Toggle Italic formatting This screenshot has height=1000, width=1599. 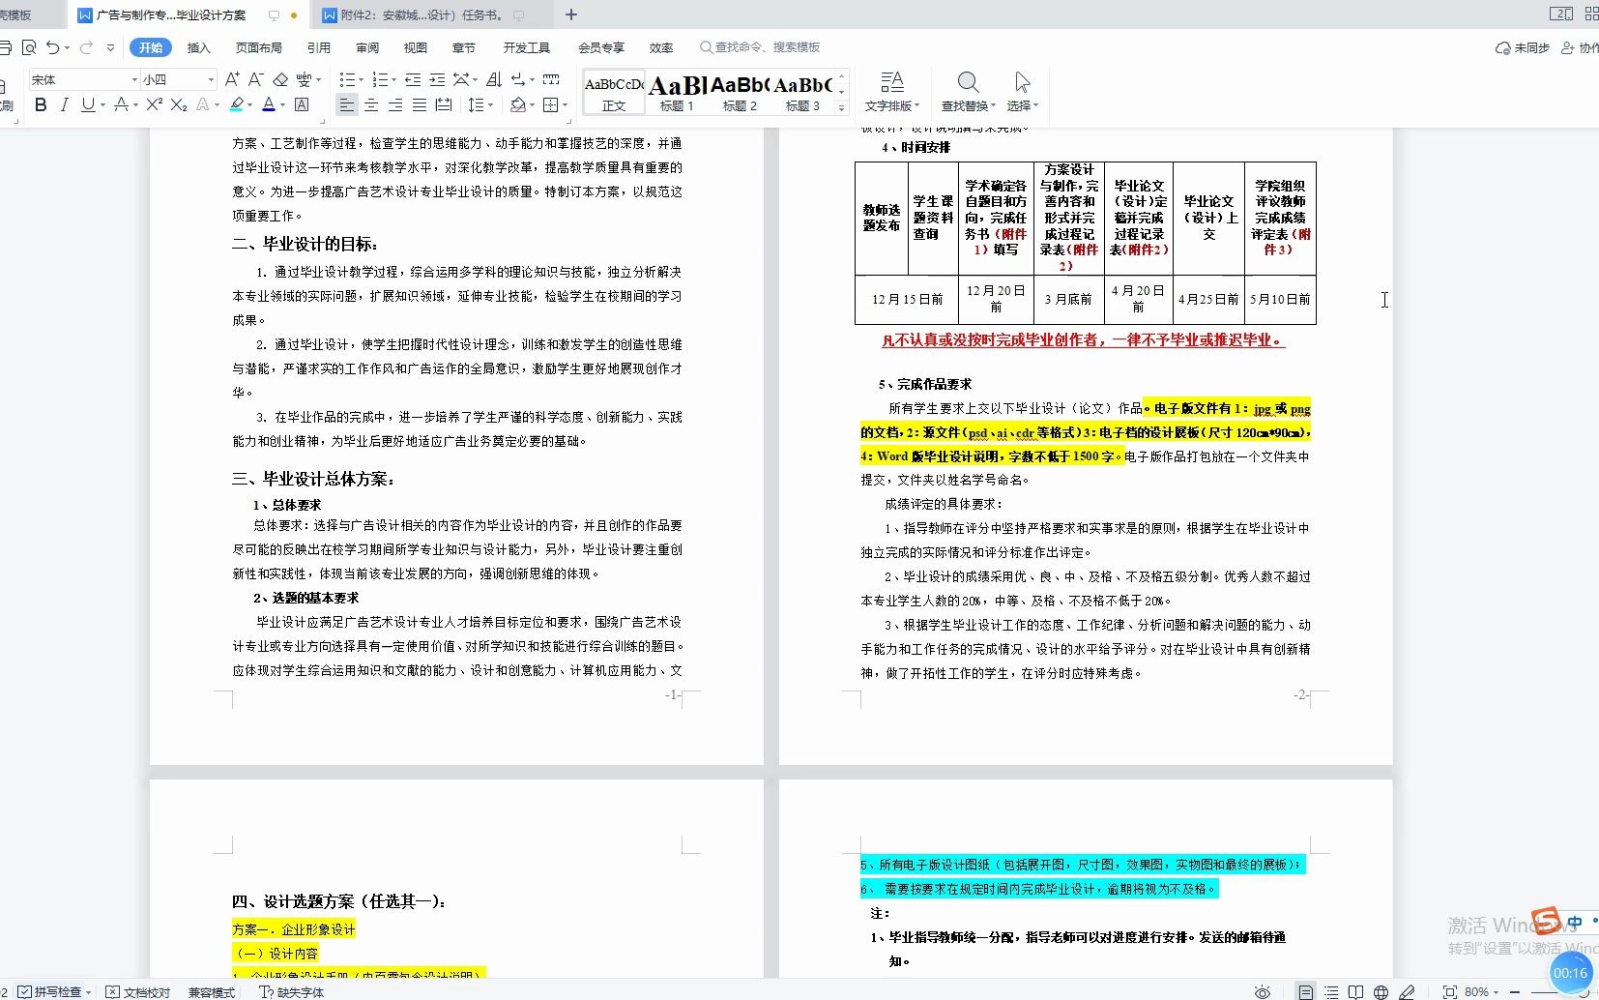[65, 104]
